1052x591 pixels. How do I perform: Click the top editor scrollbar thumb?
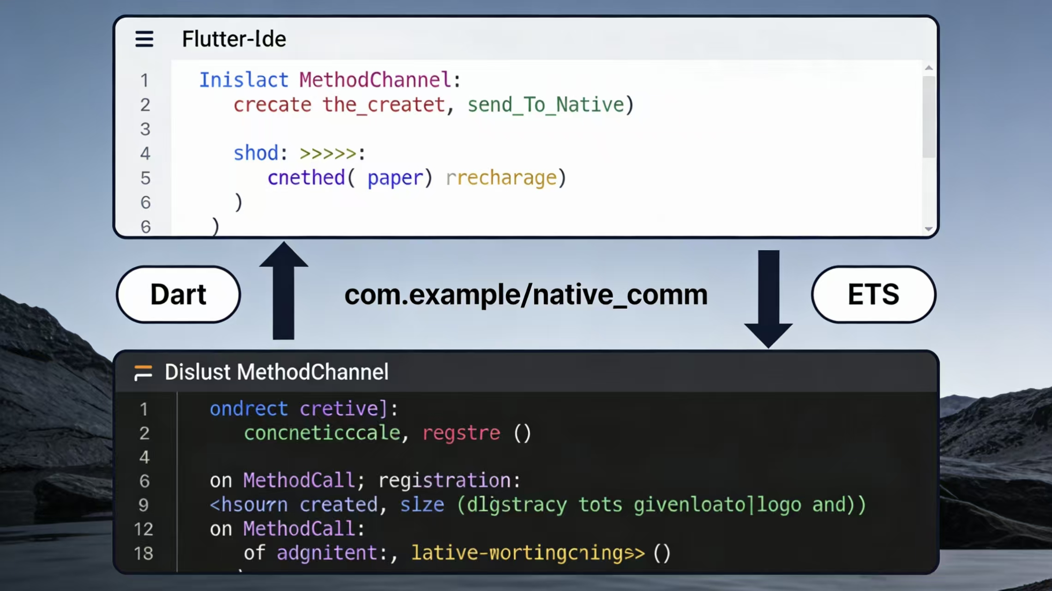(x=929, y=116)
